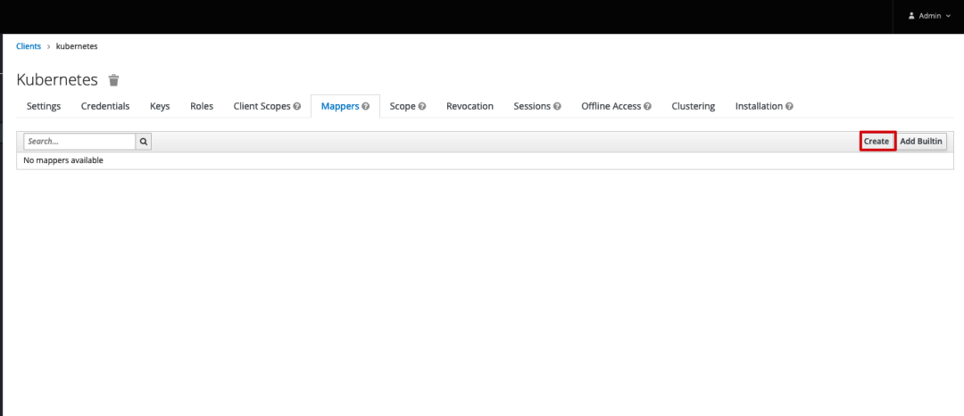Select the Mappers tab
The width and height of the screenshot is (964, 416).
point(340,106)
